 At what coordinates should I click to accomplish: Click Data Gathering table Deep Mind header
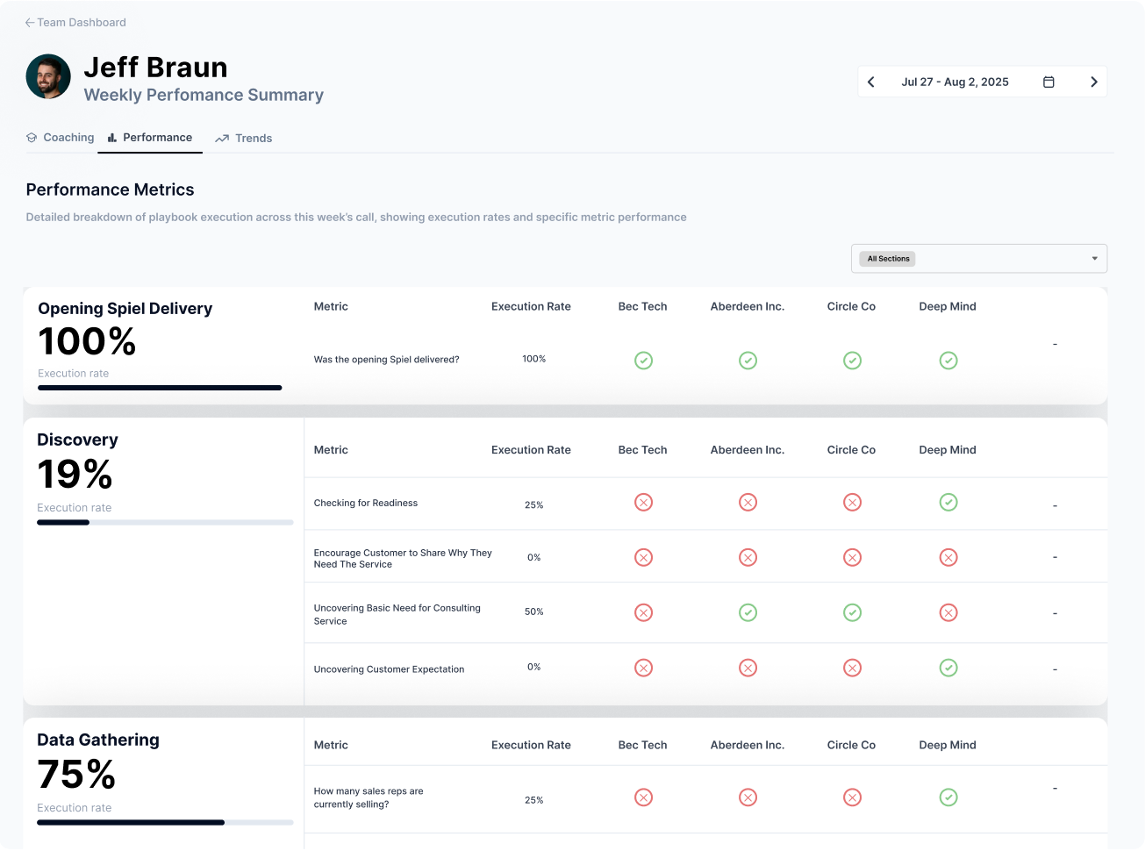pos(948,746)
